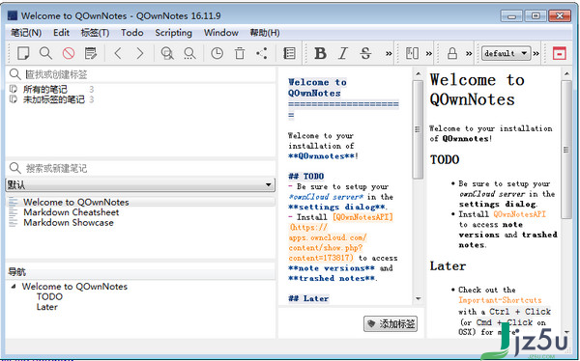The width and height of the screenshot is (580, 361).
Task: Click editor scrollbar down arrow
Action: pos(418,298)
